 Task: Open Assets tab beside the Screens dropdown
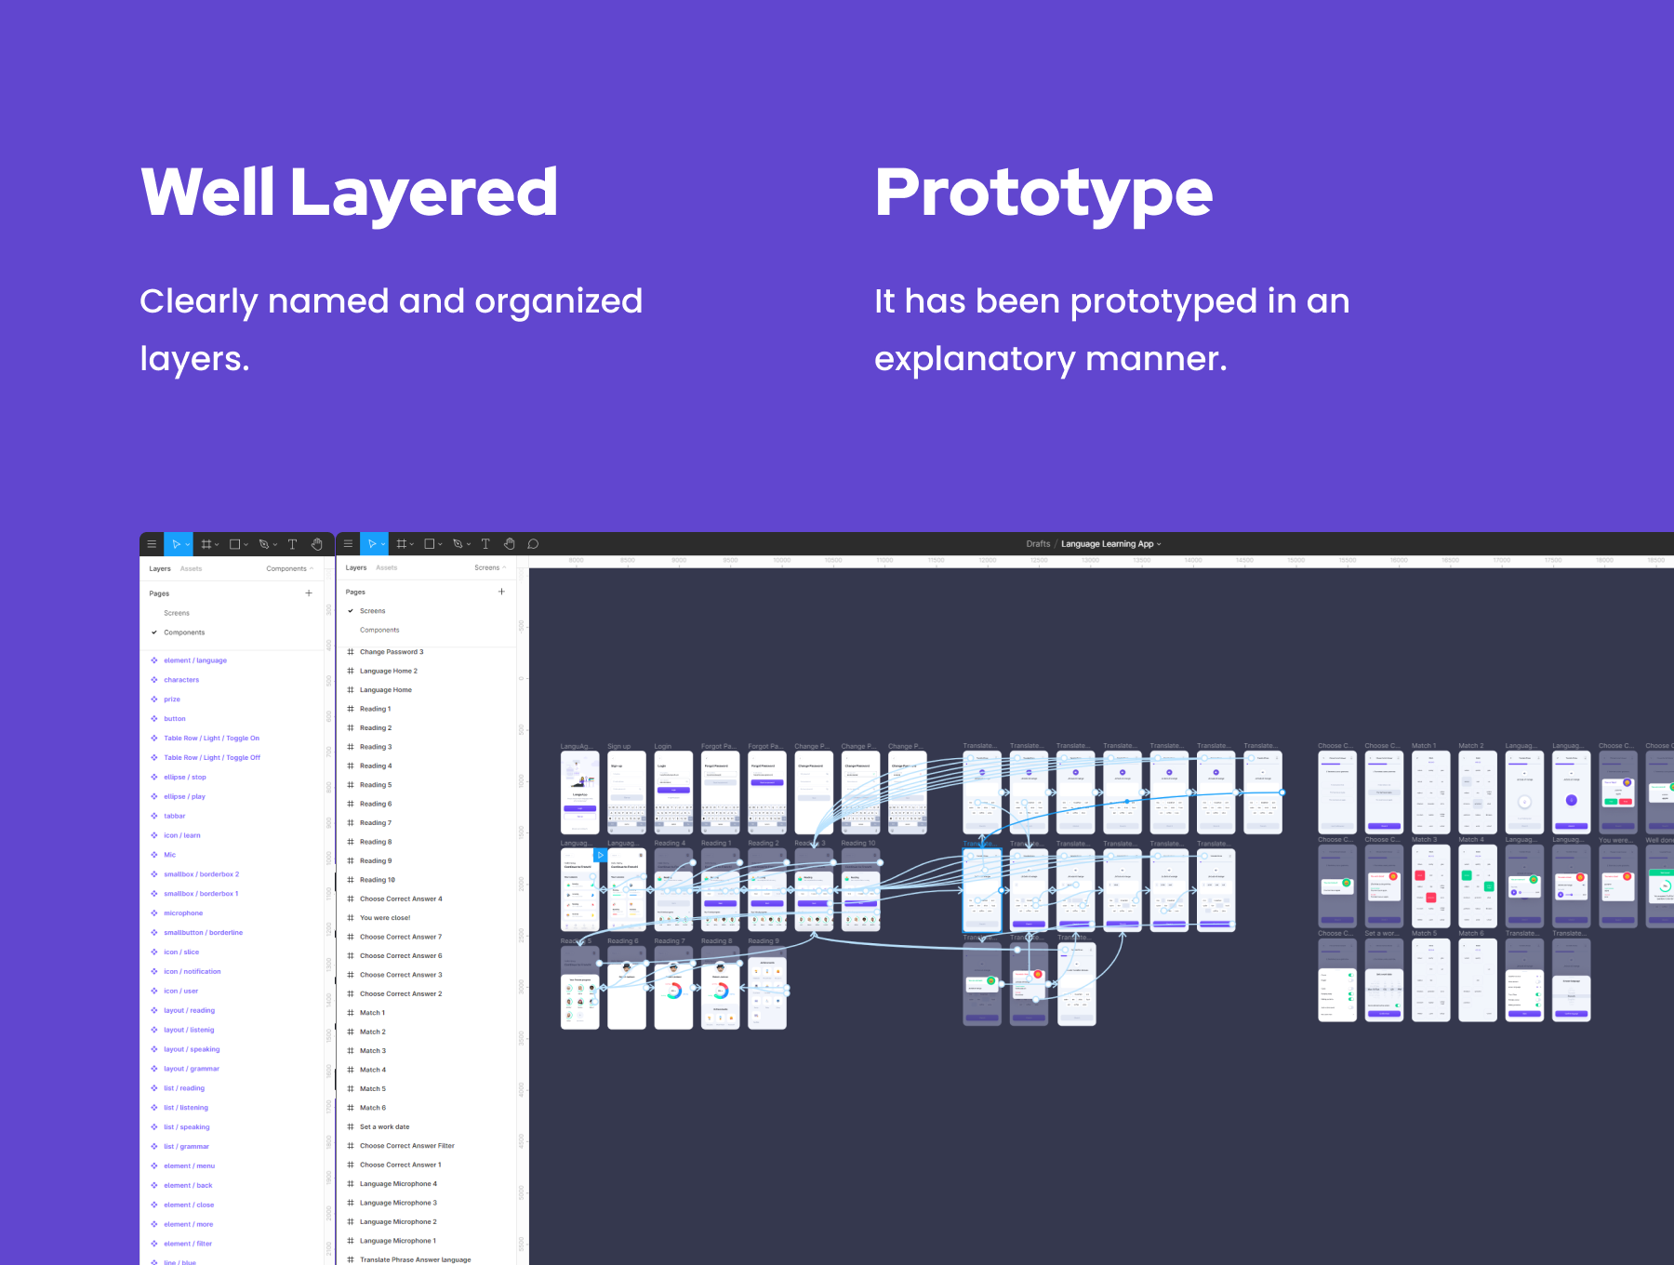(386, 567)
